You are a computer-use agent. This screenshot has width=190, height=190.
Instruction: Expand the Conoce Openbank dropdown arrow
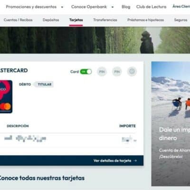click(x=113, y=7)
